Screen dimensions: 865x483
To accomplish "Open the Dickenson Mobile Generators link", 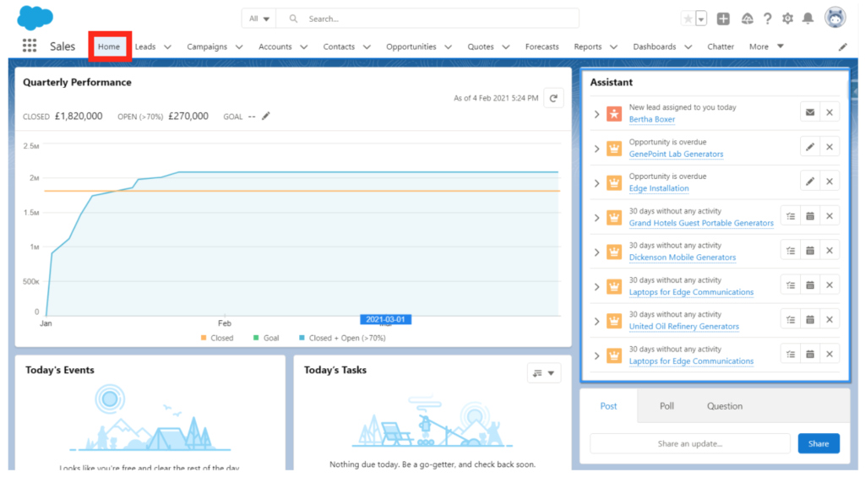I will click(683, 257).
